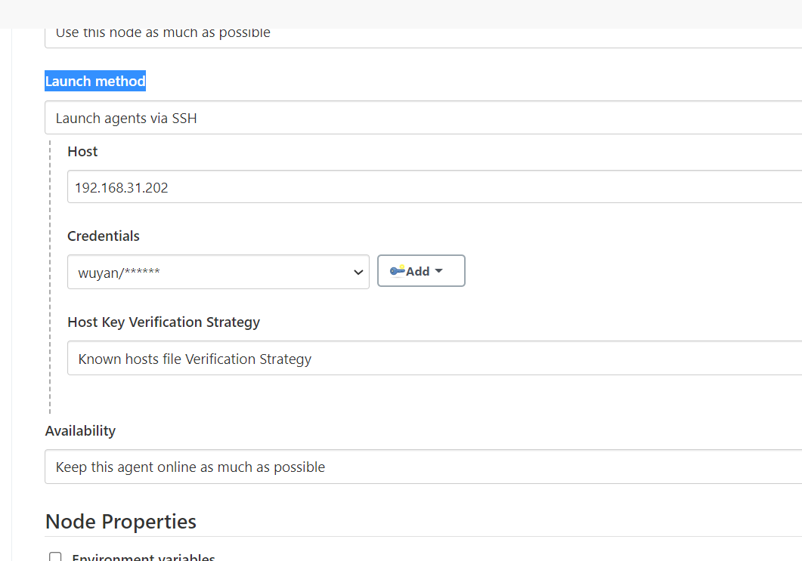Open Known hosts file Verification Strategy dropdown
Viewport: 802px width, 561px height.
(434, 359)
